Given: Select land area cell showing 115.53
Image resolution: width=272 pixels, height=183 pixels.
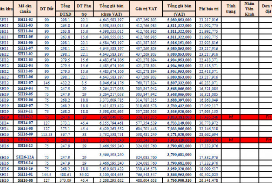Looking at the screenshot, I should (x=47, y=135).
